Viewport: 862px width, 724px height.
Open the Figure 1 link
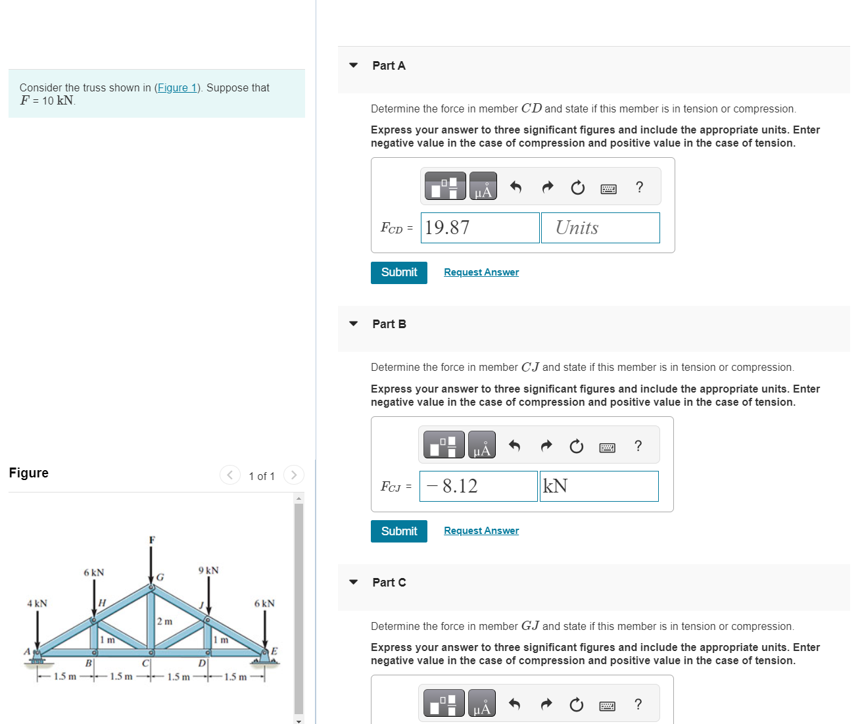[x=177, y=87]
